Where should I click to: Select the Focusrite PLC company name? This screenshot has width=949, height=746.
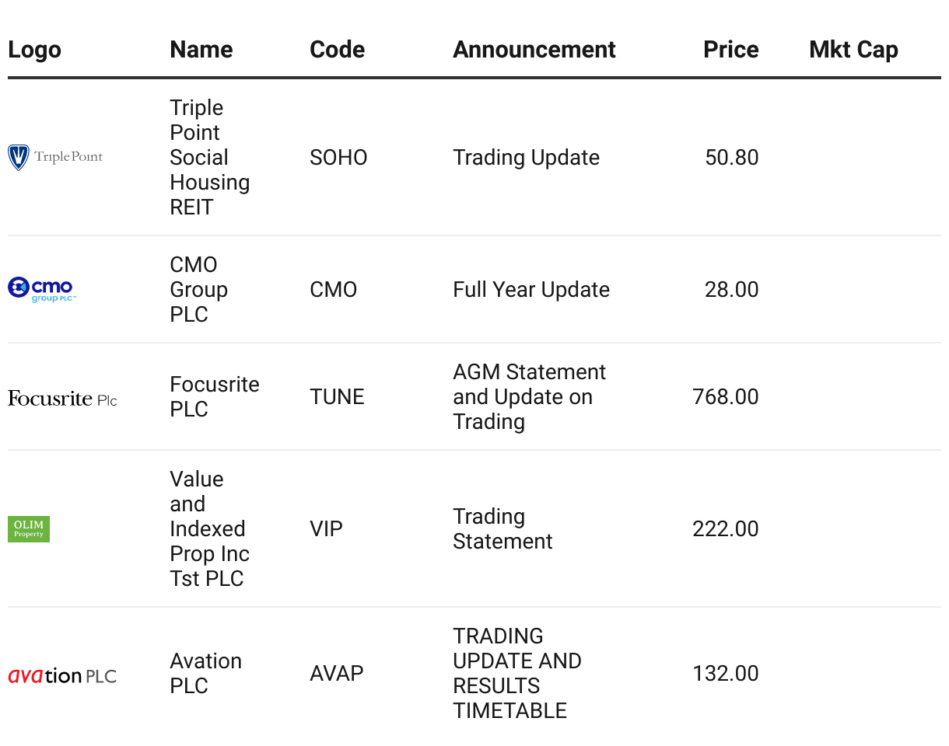214,397
